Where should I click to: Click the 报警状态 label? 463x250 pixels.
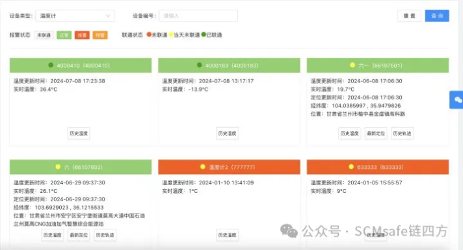pyautogui.click(x=20, y=35)
